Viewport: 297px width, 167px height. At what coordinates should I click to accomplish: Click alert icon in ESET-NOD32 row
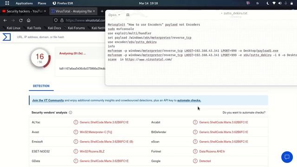76,151
